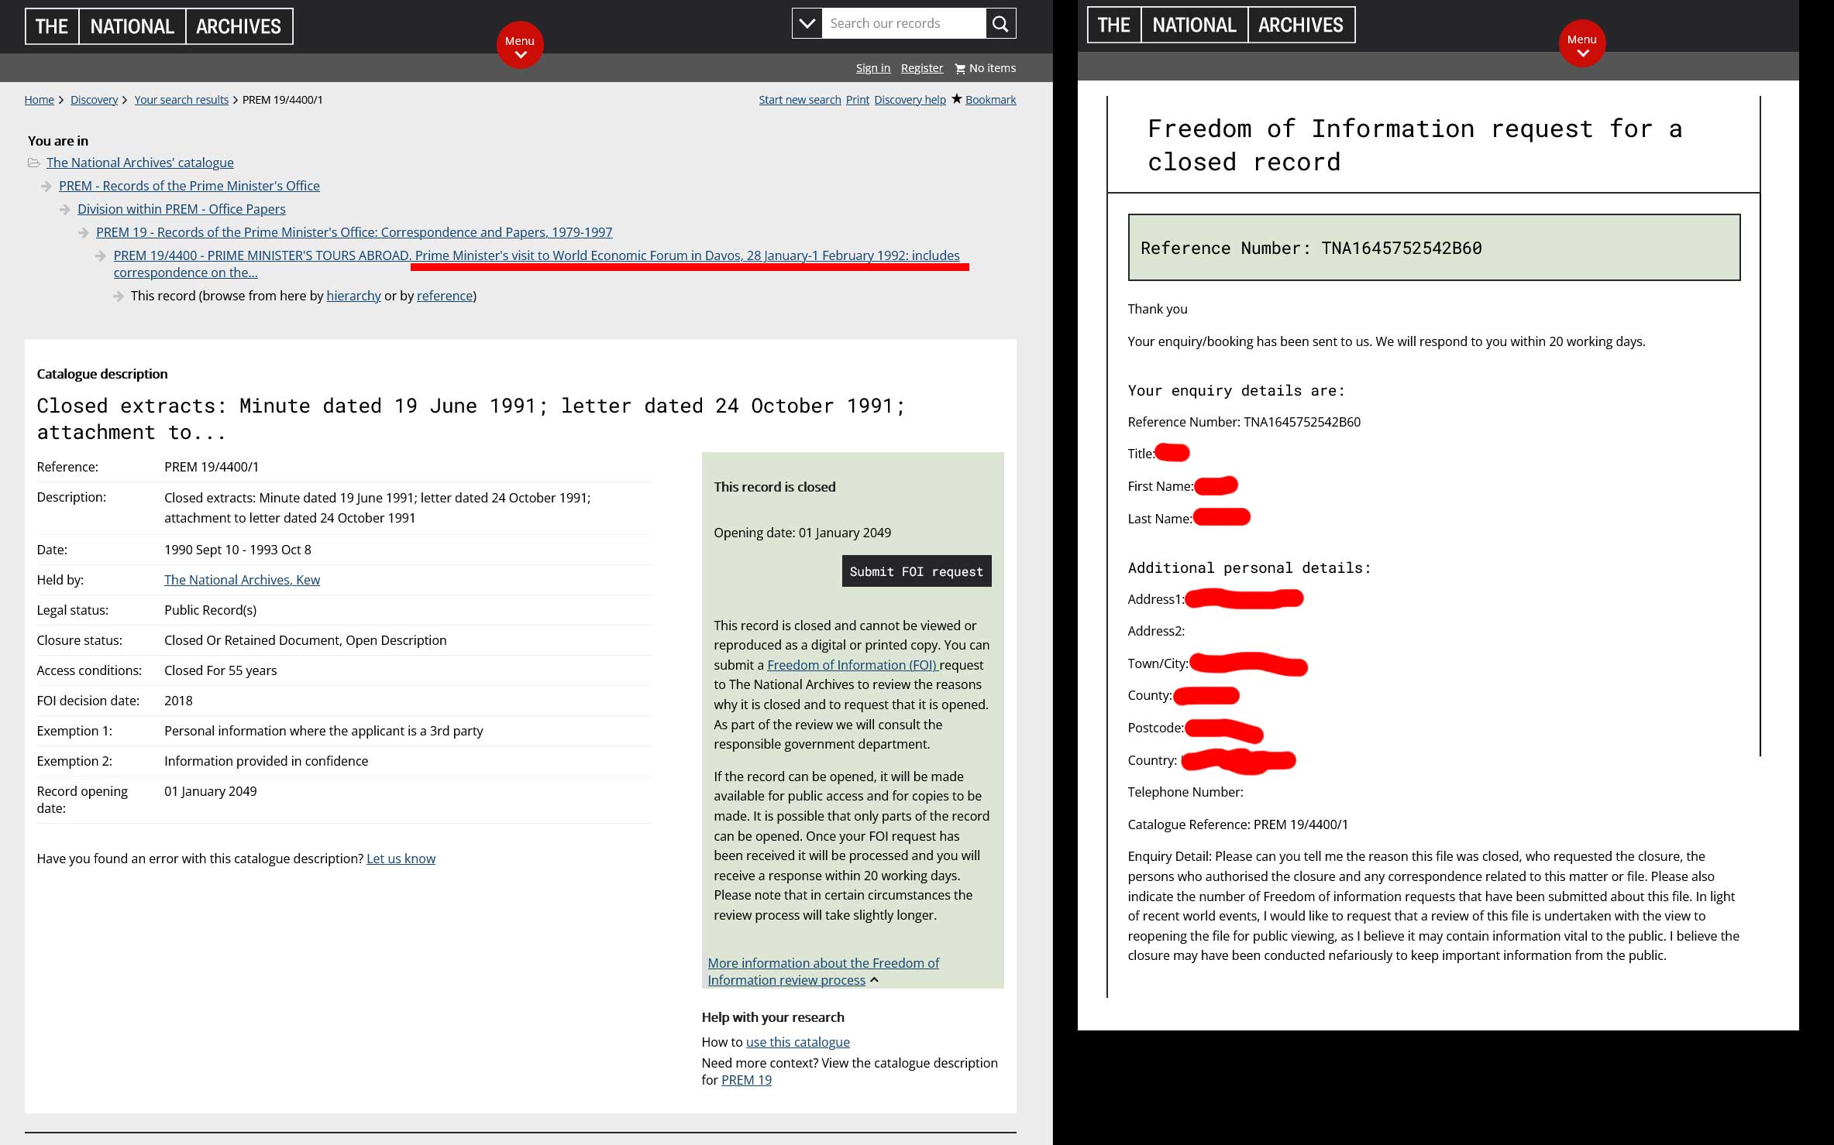Click the Bookmark star icon
This screenshot has width=1834, height=1145.
(x=957, y=98)
